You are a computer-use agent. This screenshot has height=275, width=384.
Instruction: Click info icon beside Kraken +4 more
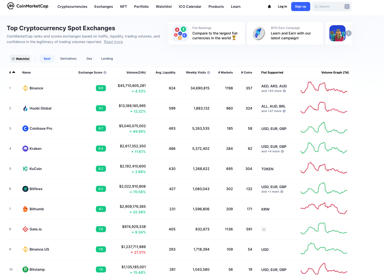[282, 151]
